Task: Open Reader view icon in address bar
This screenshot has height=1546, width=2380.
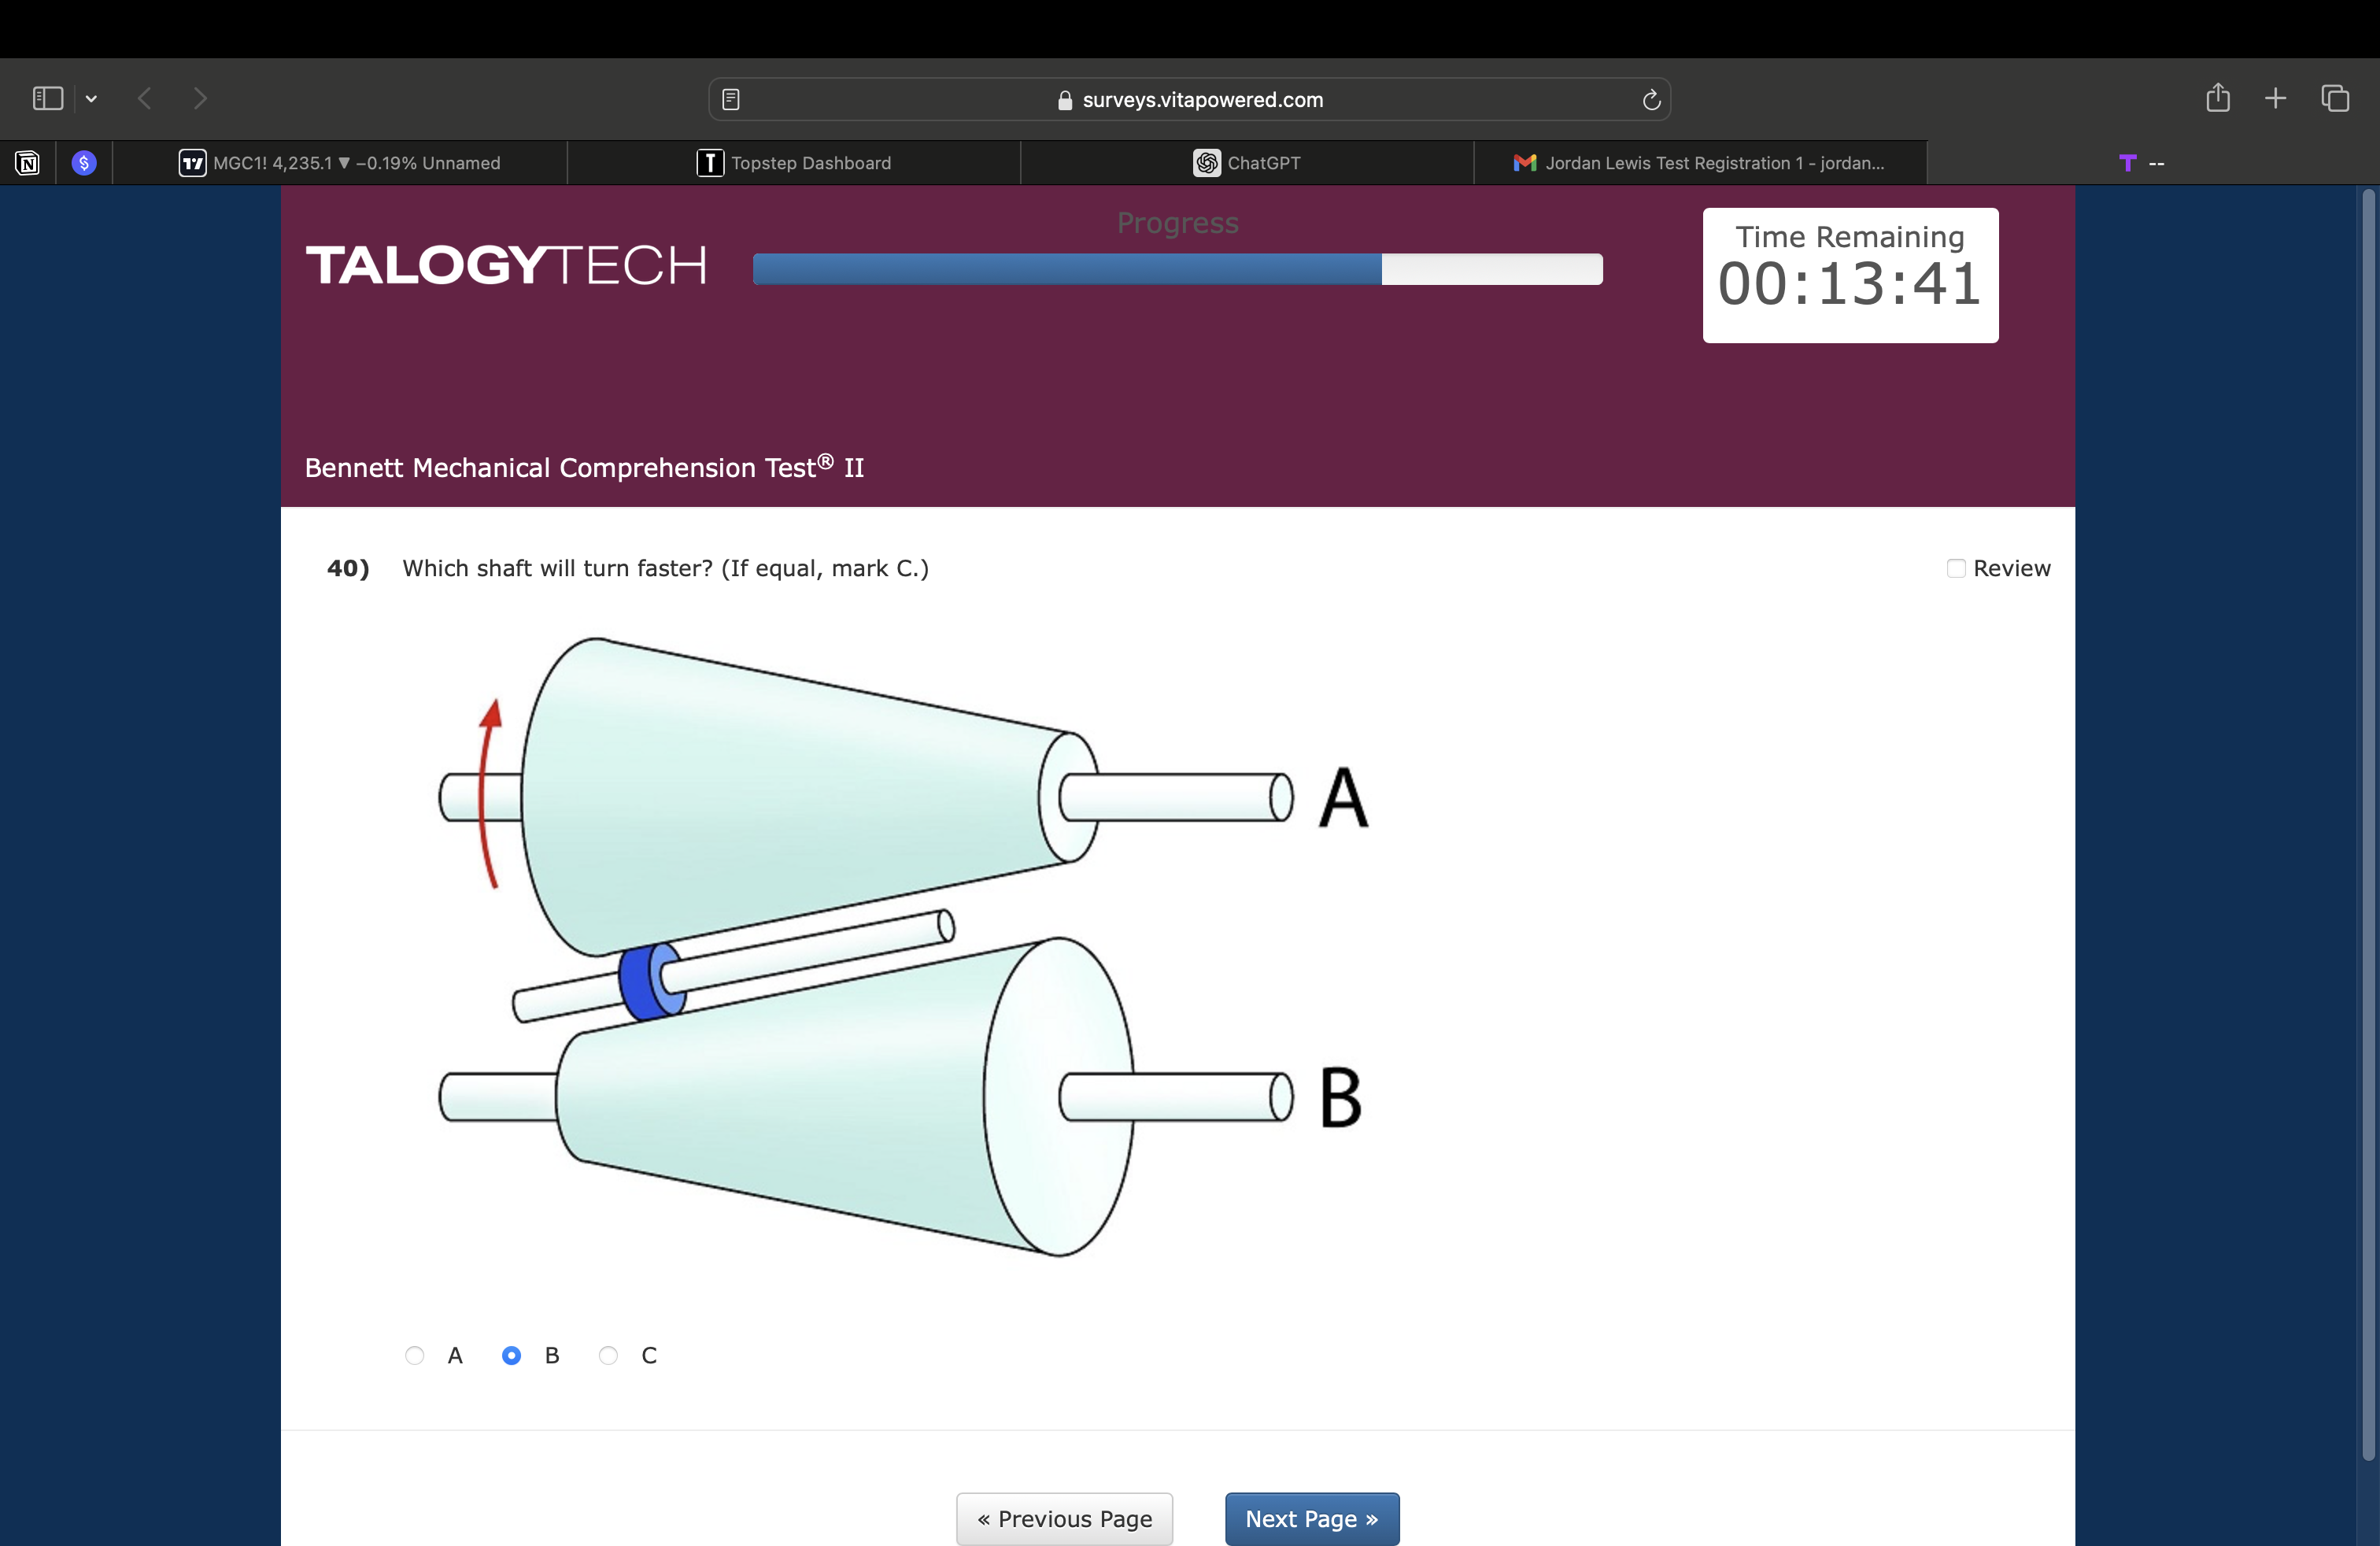Action: [x=731, y=99]
